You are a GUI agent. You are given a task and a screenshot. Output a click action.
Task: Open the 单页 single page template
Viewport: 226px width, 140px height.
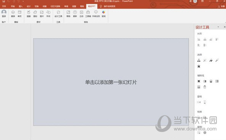[x=19, y=14]
